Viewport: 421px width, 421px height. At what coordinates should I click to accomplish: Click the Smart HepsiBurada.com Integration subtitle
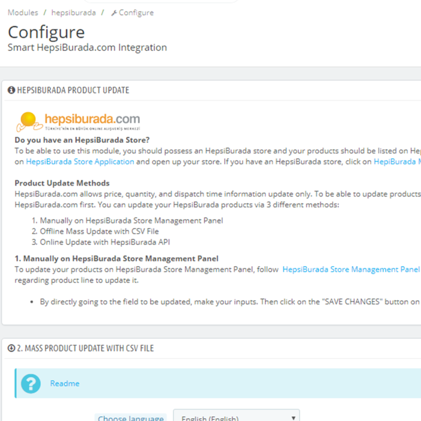pos(87,47)
